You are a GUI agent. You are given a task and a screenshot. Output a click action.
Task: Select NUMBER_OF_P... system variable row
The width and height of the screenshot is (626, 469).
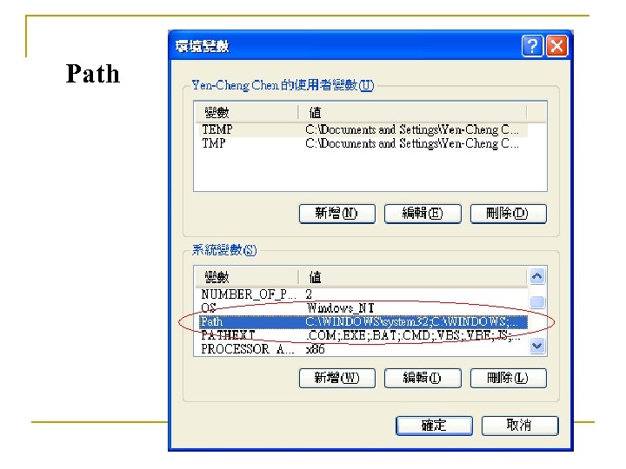(x=363, y=294)
